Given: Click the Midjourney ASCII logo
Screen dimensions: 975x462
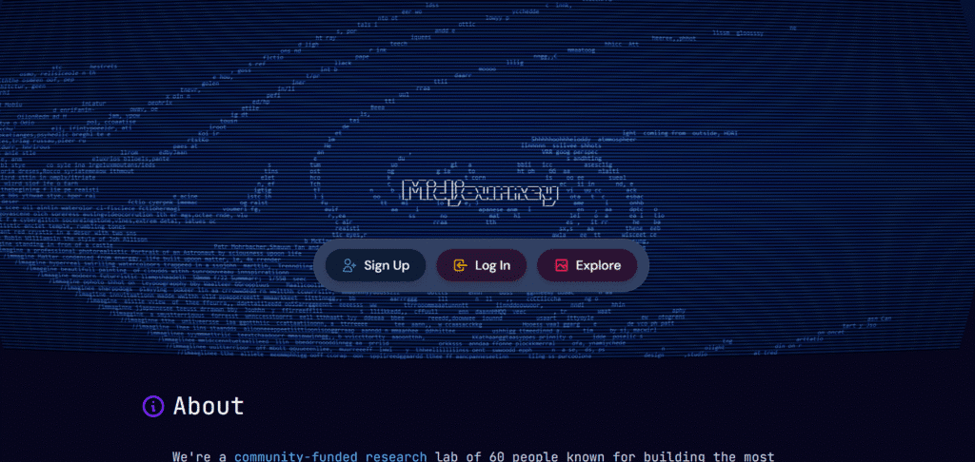Looking at the screenshot, I should coord(480,192).
